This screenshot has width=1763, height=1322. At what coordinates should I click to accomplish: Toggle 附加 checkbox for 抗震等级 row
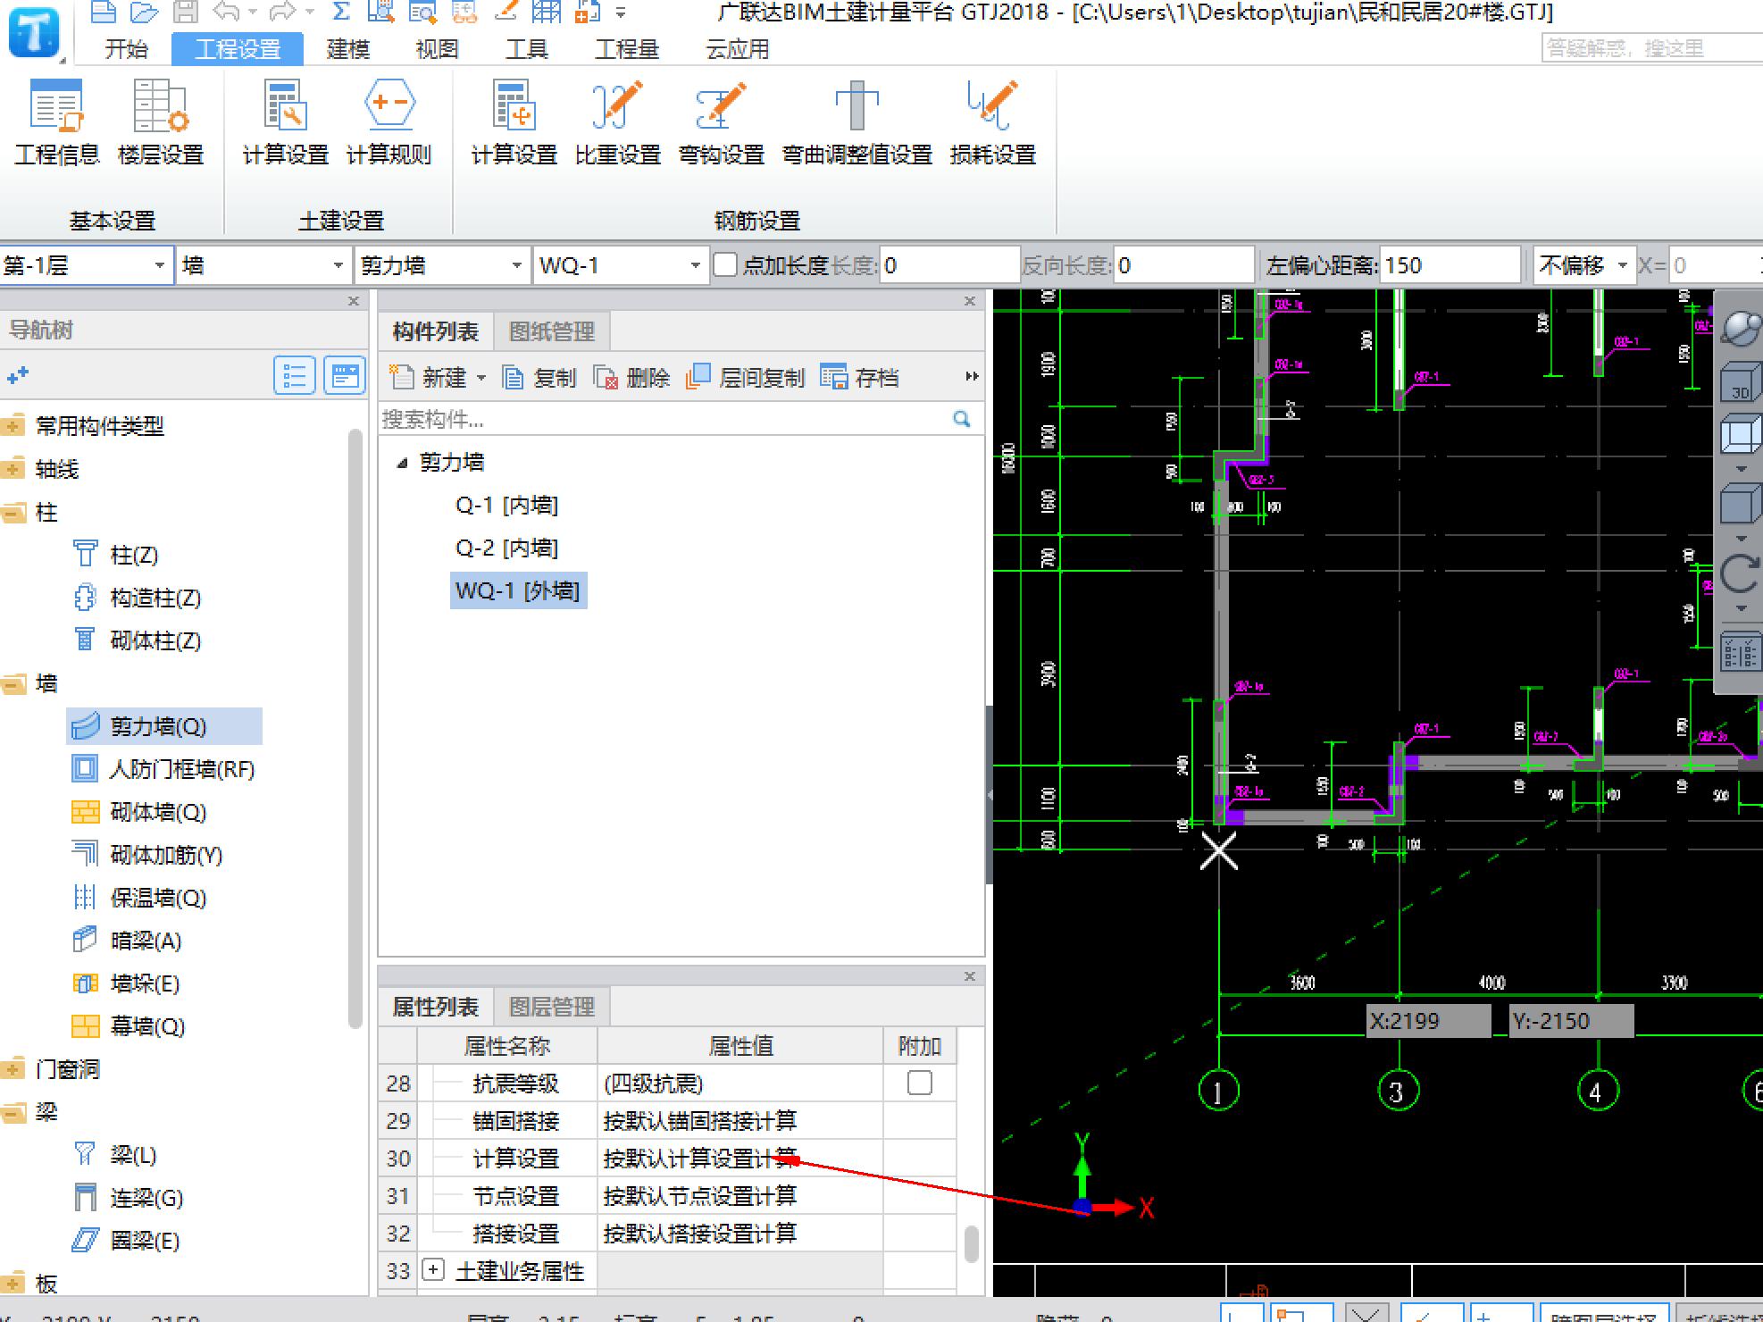tap(919, 1083)
